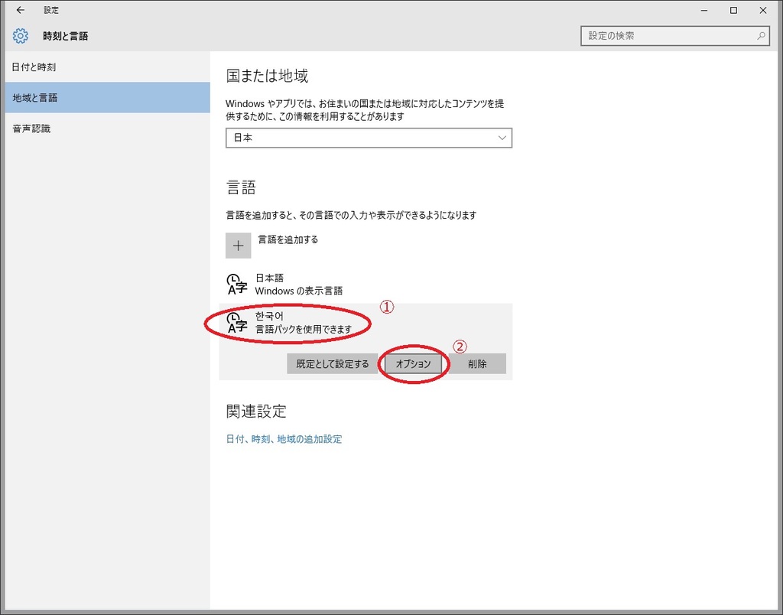Click the 한국어 language icon
The width and height of the screenshot is (783, 615).
(x=237, y=323)
